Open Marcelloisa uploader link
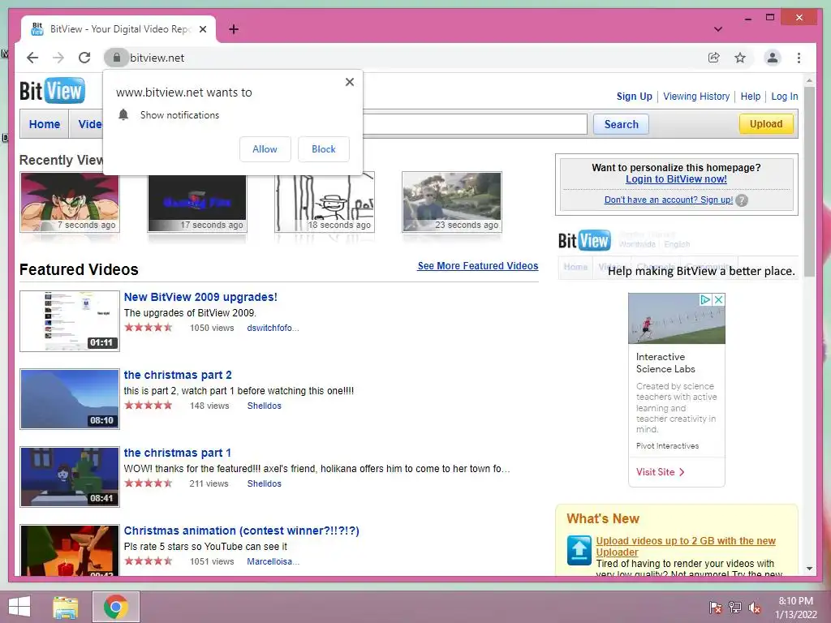 pos(273,561)
